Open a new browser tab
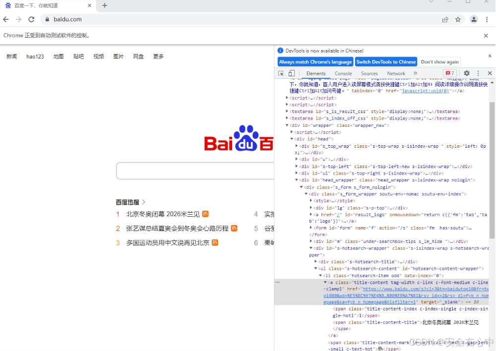This screenshot has height=351, width=496. click(105, 5)
